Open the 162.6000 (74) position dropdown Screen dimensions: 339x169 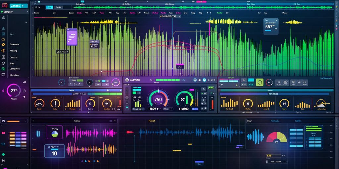(170, 16)
